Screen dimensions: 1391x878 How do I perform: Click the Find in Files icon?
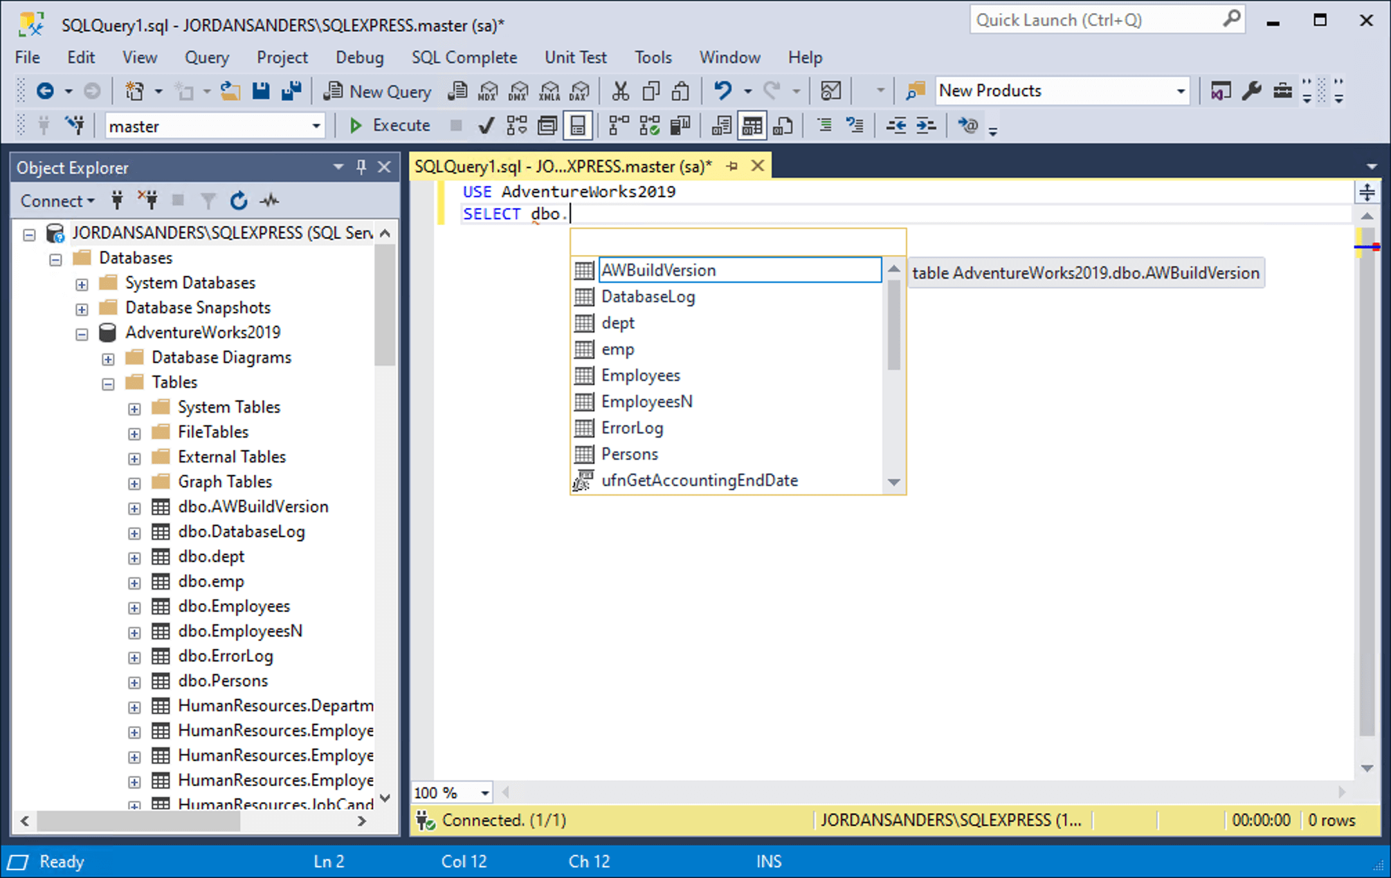click(x=915, y=91)
